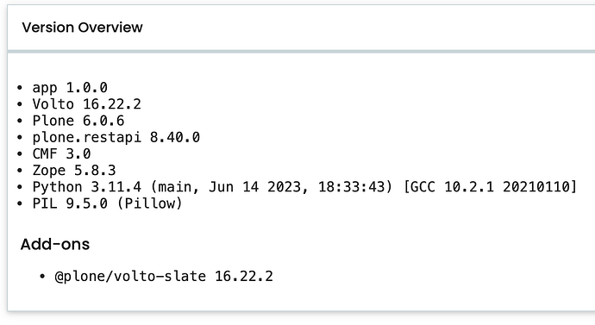
Task: Click the plone.restapi 8.40.0 entry
Action: click(116, 137)
